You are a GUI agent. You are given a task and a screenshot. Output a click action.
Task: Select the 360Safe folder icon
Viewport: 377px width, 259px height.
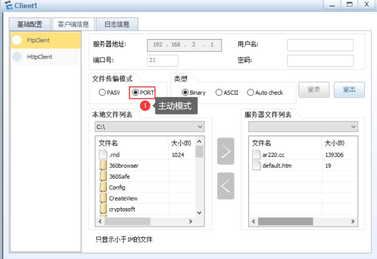103,177
